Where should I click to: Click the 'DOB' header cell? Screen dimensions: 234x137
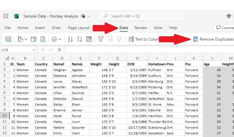[137, 64]
